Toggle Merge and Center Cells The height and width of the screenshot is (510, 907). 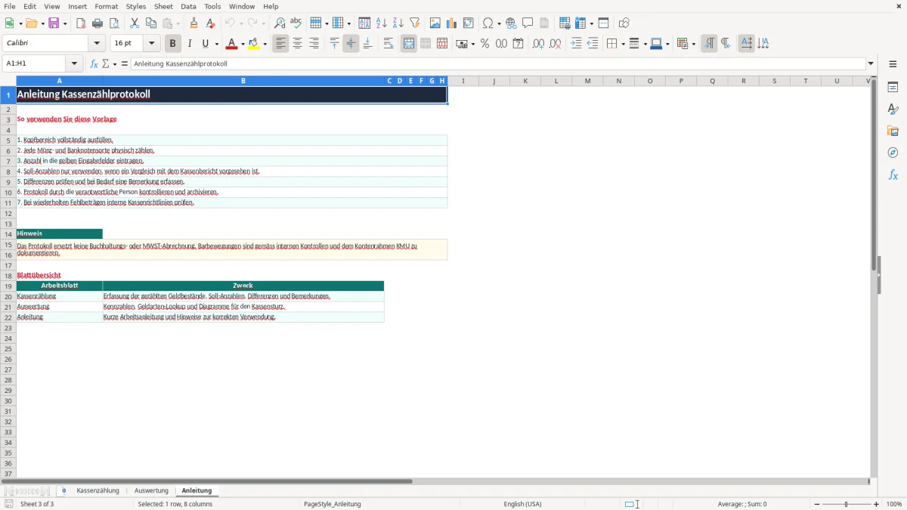click(x=409, y=44)
